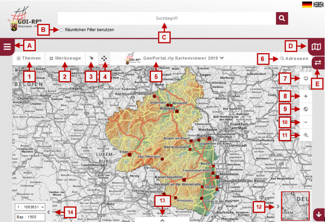The height and width of the screenshot is (222, 325).
Task: Collapse the scale panel chevron
Action: coord(49,212)
